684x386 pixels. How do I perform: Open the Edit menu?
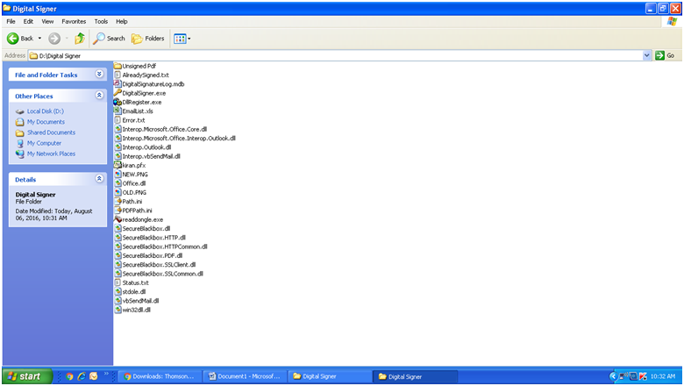[x=28, y=21]
